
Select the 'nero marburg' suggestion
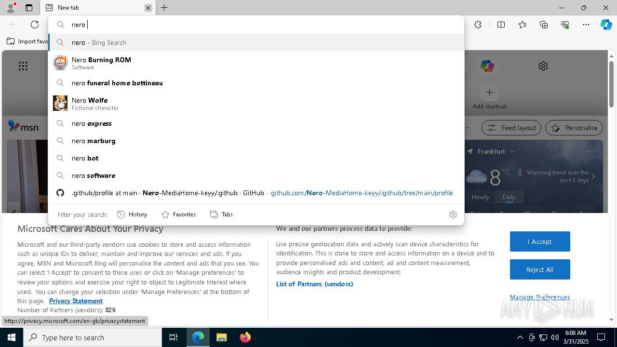click(256, 141)
